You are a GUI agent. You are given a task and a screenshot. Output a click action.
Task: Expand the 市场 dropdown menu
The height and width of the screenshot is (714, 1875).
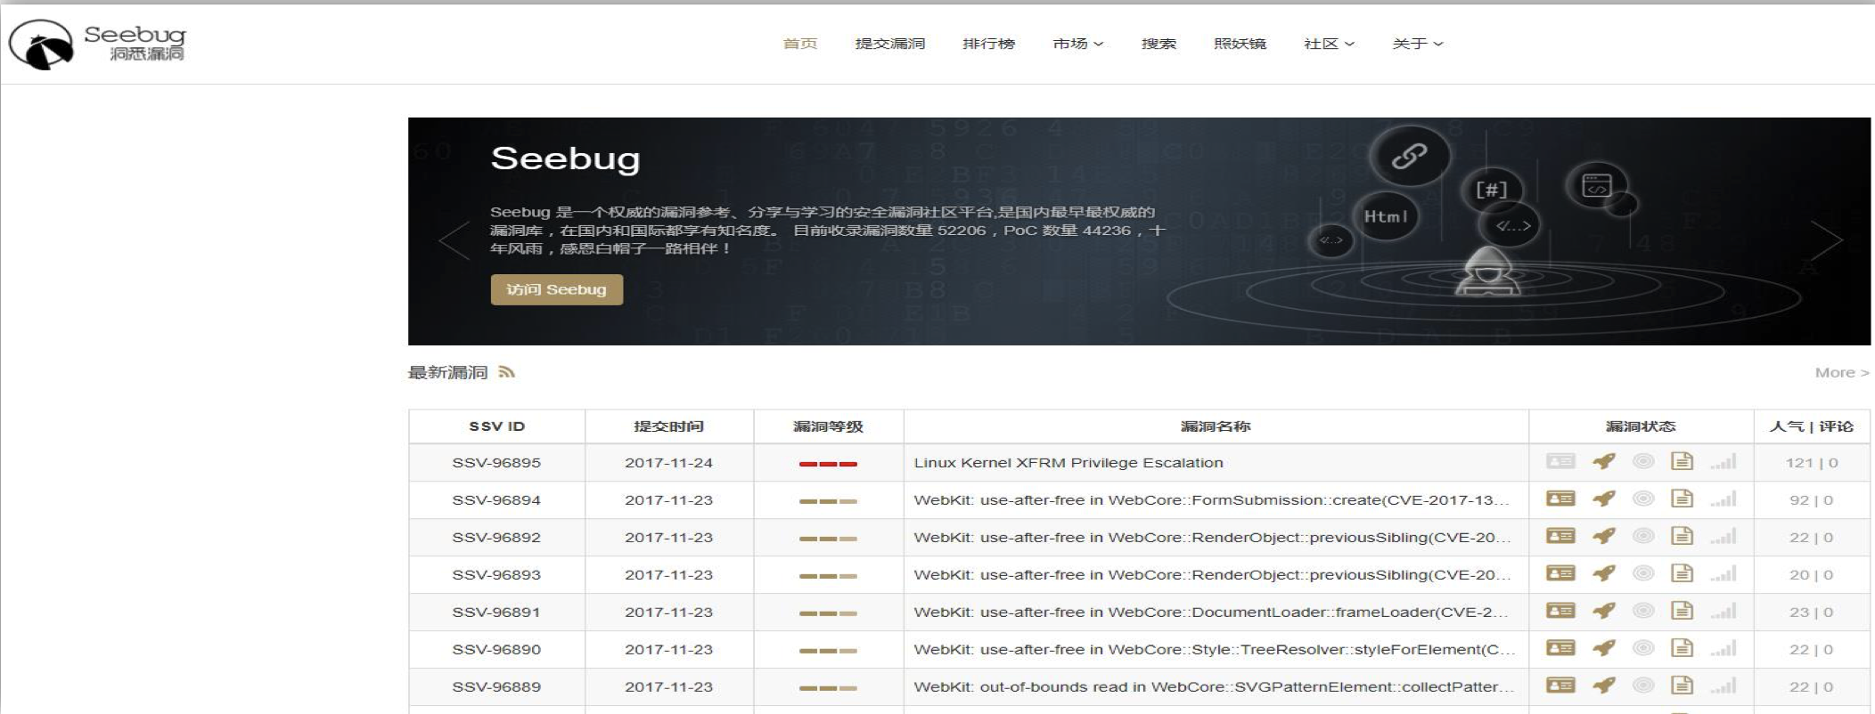tap(1077, 44)
